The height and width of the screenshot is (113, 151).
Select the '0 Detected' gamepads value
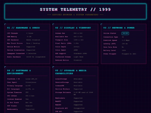[x=31, y=53]
